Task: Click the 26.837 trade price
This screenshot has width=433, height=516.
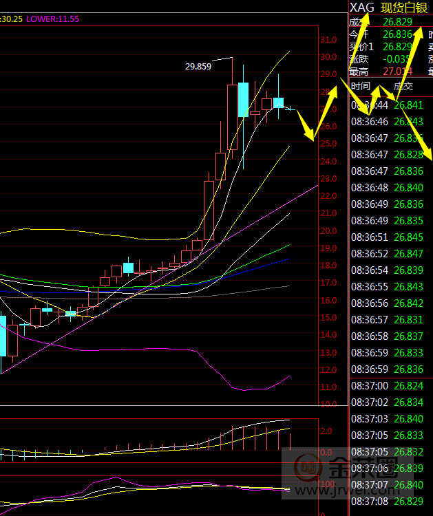Action: 408,336
